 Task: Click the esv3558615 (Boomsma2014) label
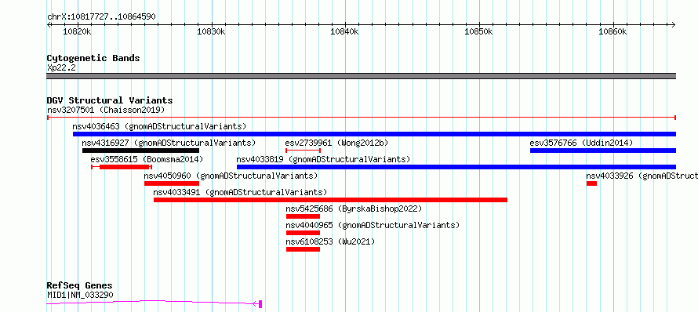click(x=147, y=159)
